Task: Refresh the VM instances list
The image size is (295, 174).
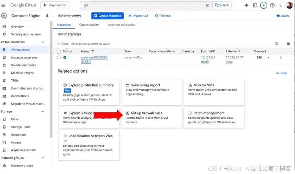Action: (x=163, y=16)
